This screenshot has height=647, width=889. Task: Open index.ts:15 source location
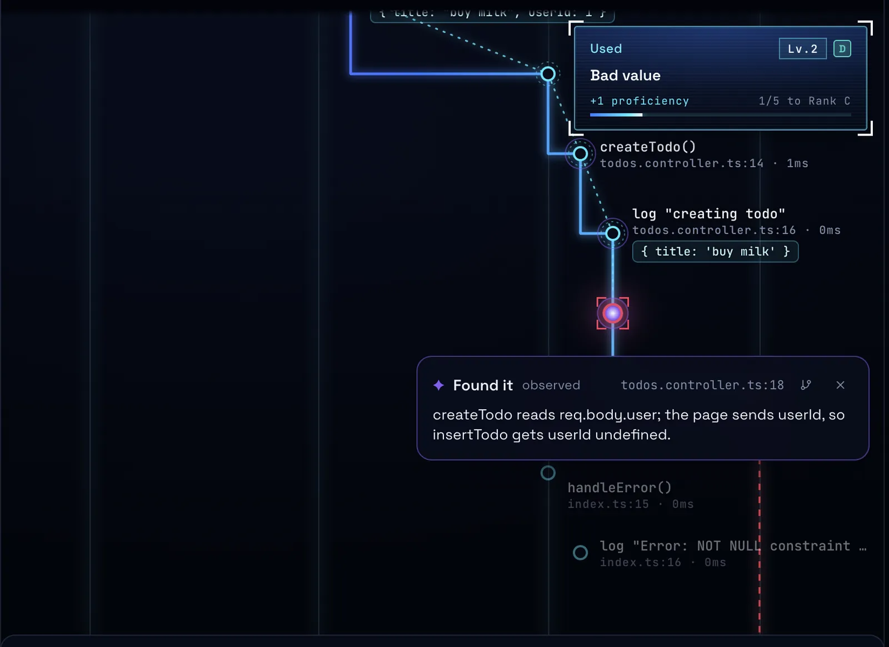[x=608, y=504]
